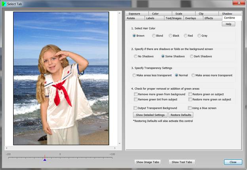Go to the Text/Images tab

(174, 18)
